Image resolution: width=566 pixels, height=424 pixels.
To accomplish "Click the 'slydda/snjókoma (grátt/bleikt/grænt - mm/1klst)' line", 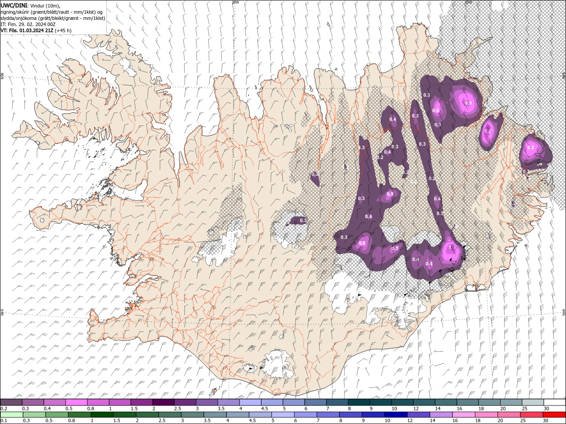I will 53,18.
